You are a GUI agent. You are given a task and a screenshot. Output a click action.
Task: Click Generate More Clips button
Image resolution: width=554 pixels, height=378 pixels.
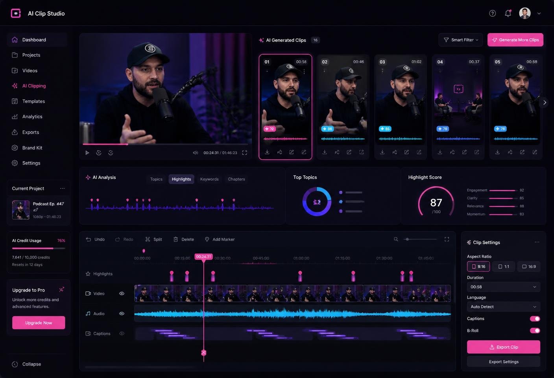coord(515,40)
